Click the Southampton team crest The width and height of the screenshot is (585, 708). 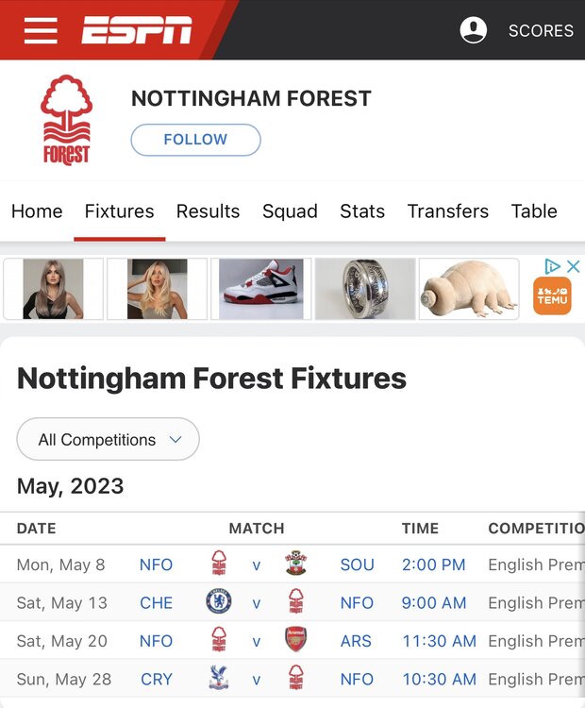click(x=296, y=565)
